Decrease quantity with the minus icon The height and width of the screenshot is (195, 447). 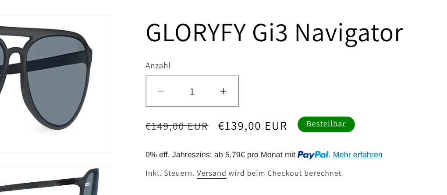161,91
